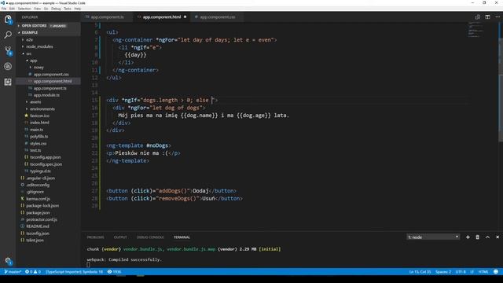The image size is (503, 283).
Task: Click the feedback smiley in status bar
Action: (496, 272)
